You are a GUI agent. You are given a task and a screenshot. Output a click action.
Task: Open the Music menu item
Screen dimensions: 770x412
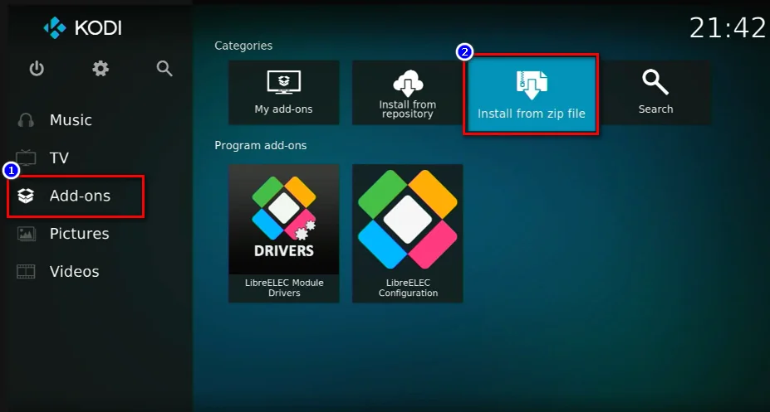(71, 120)
